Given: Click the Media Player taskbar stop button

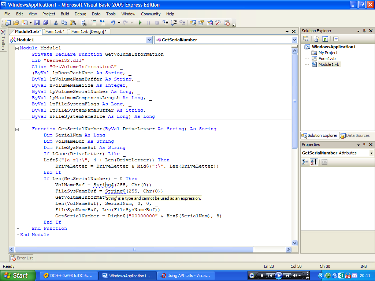Looking at the screenshot, I should pos(262,276).
